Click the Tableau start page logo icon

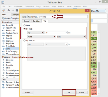click(4, 10)
